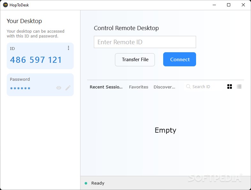
Task: Focus the Enter Remote ID field
Action: click(x=145, y=42)
